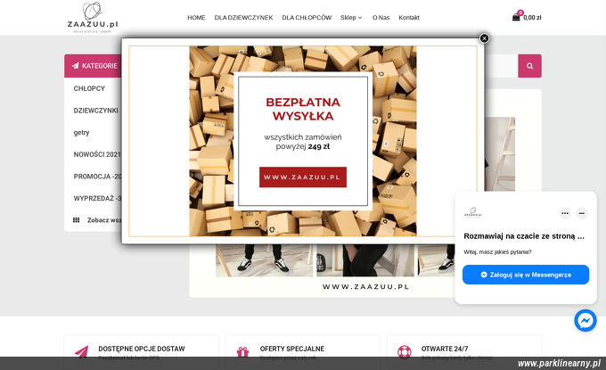The width and height of the screenshot is (606, 370).
Task: Click the KATEGORIE header bar
Action: click(x=93, y=66)
